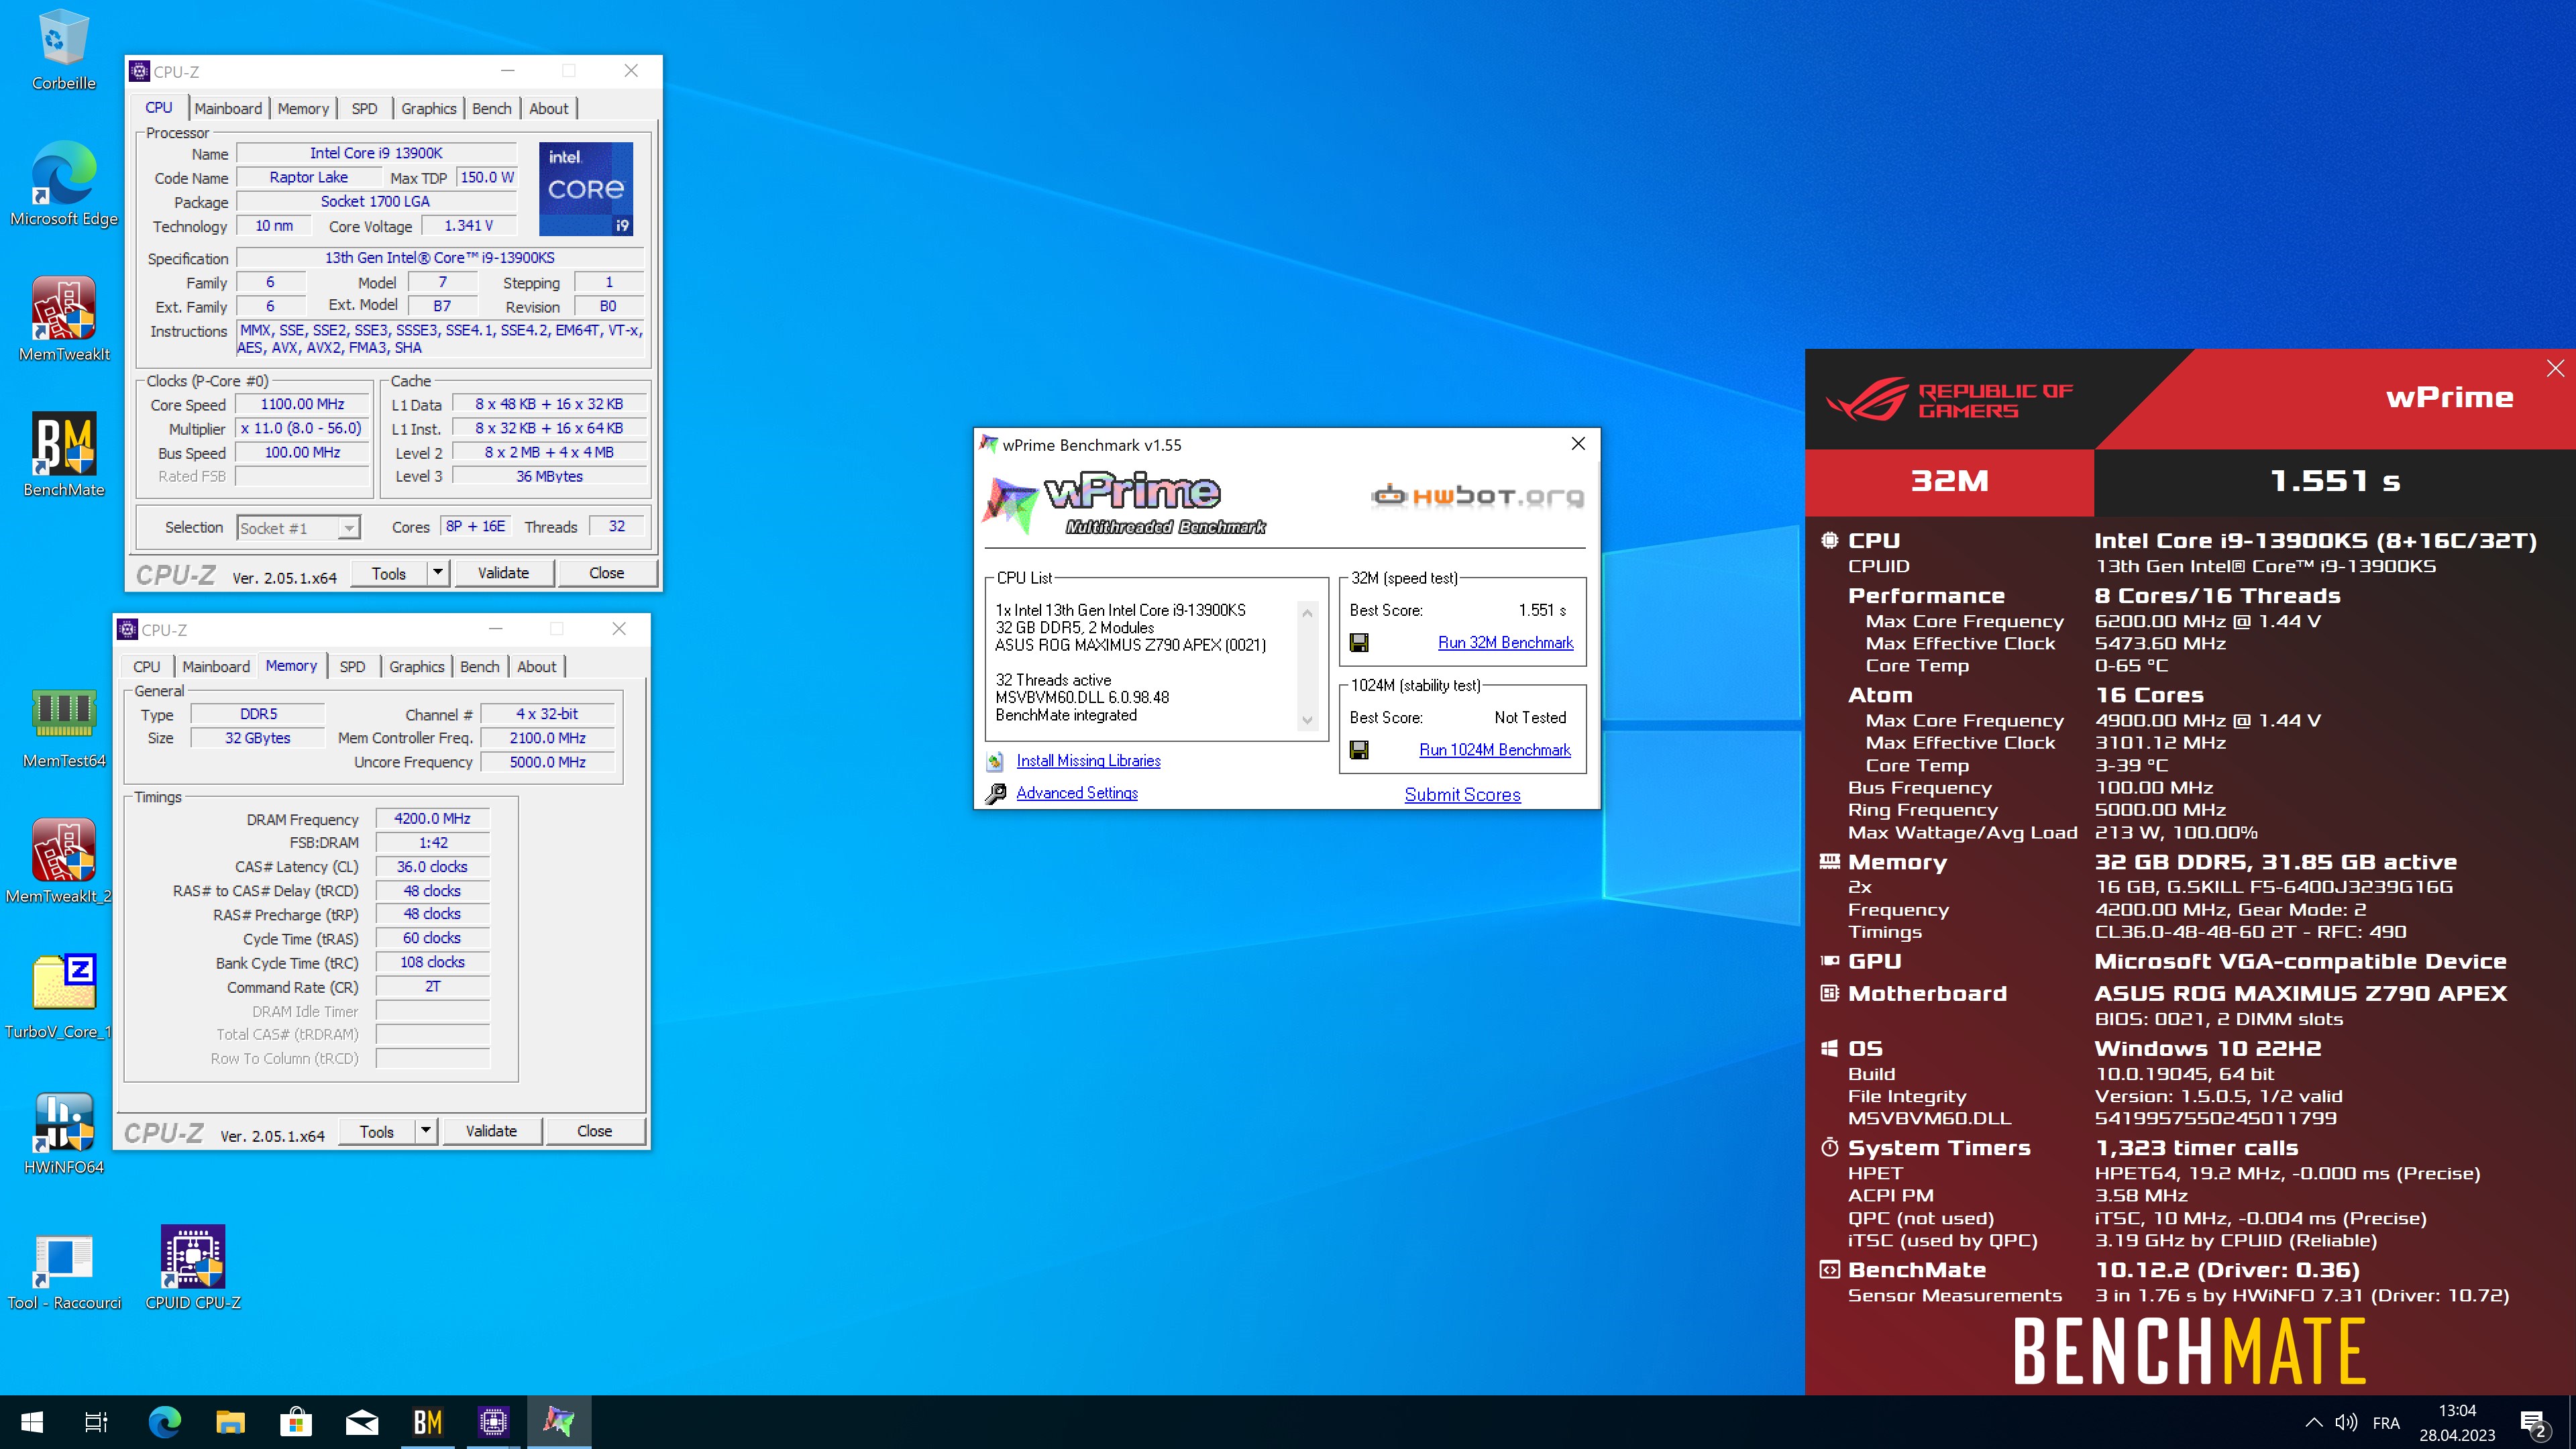2576x1449 pixels.
Task: Click Tools button in lower CPU-Z window
Action: coord(377,1131)
